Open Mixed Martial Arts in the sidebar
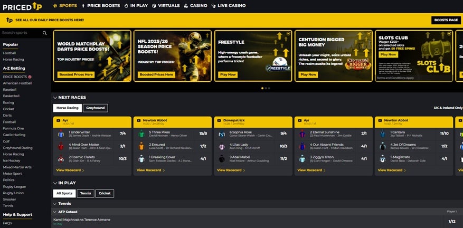This screenshot has height=228, width=463. coord(17,167)
